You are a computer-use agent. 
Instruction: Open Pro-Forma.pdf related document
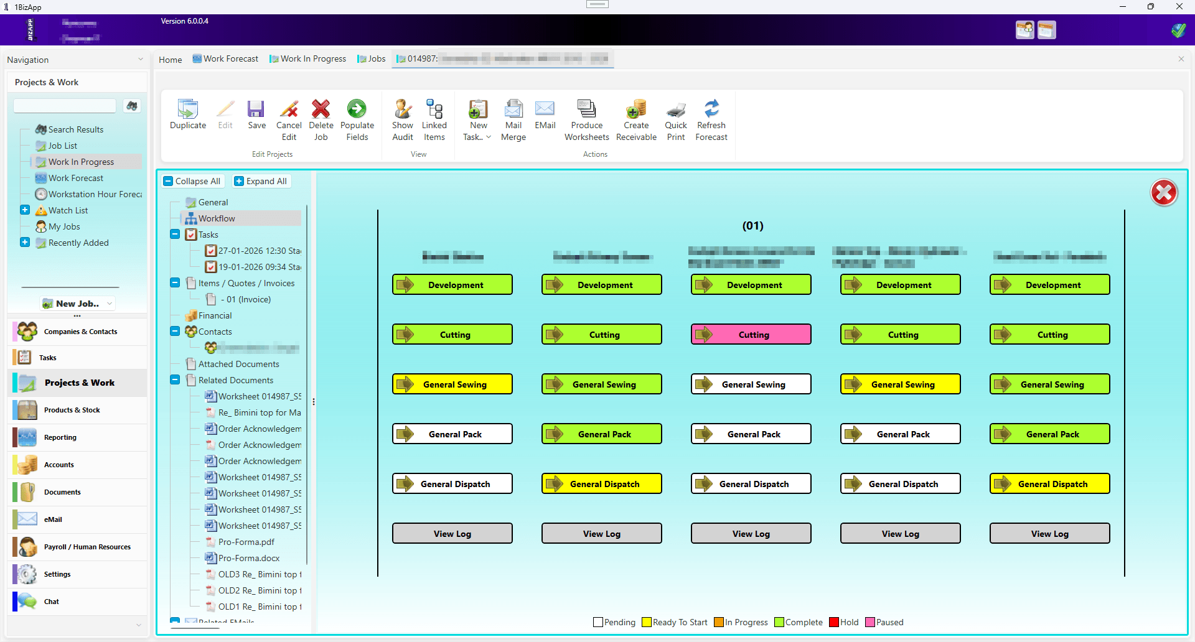coord(246,542)
